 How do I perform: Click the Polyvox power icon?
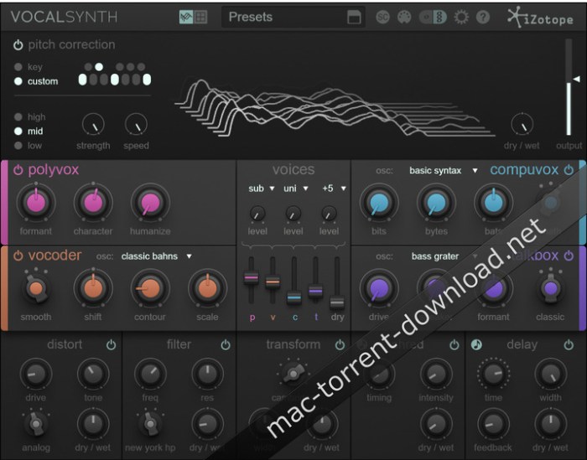[x=18, y=170]
